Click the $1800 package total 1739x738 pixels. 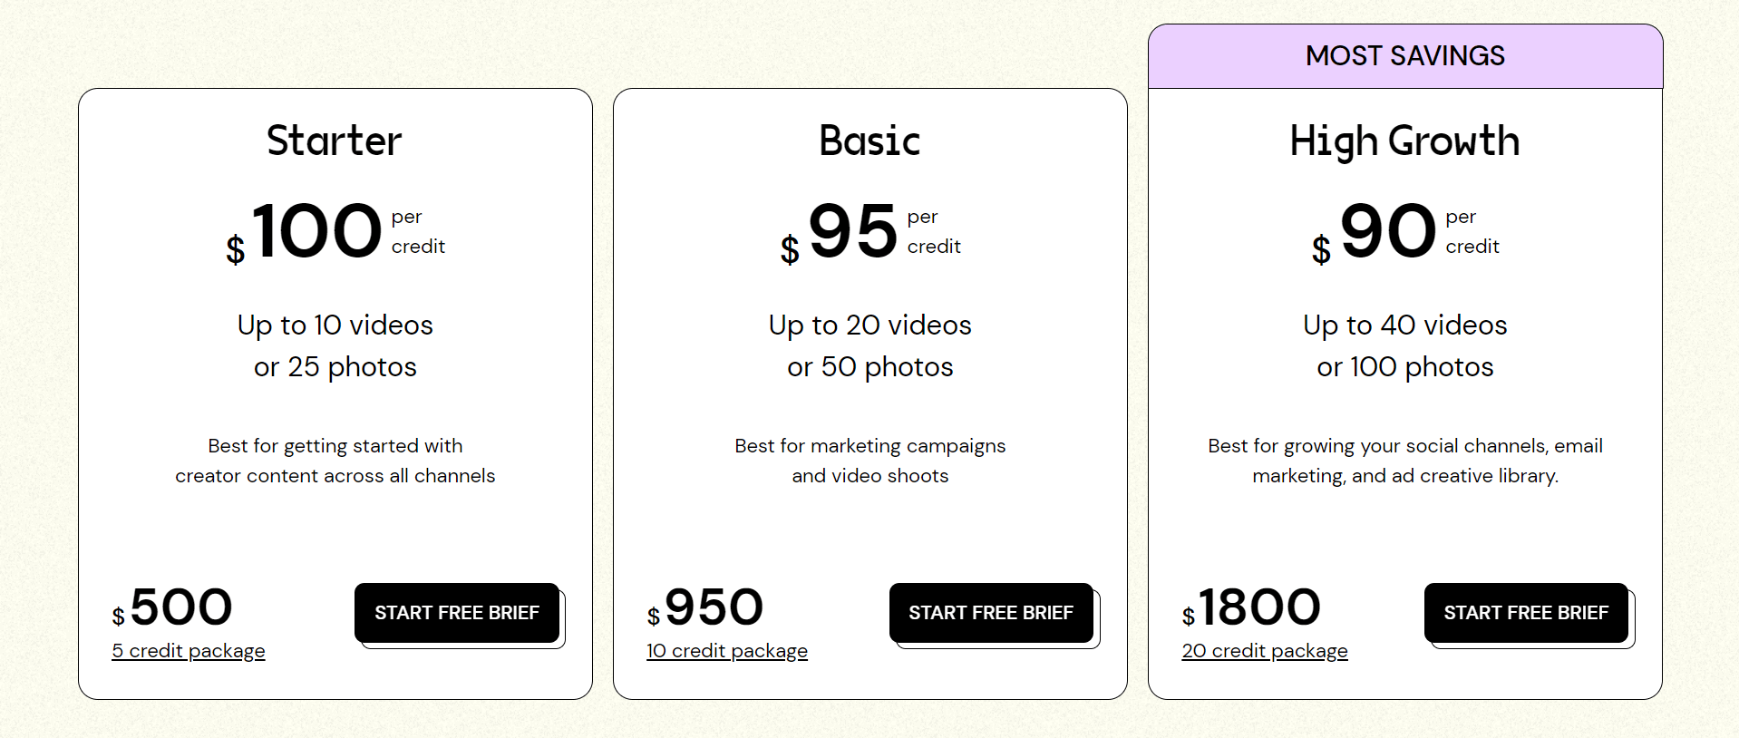[1251, 607]
